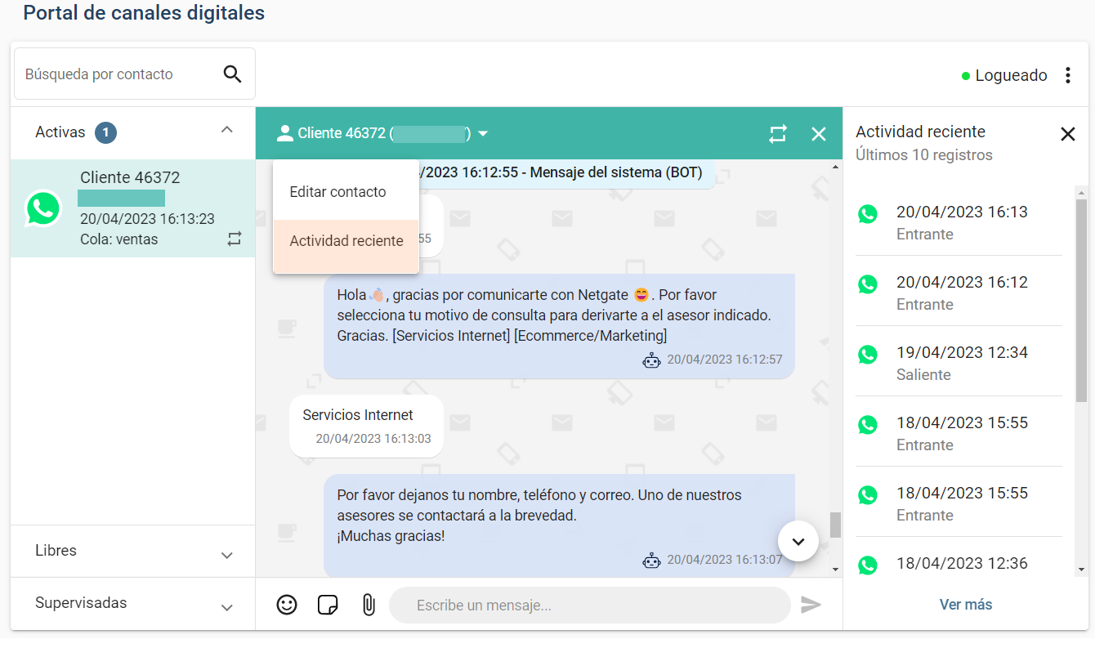
Task: Click the magnifier search icon
Action: (x=233, y=74)
